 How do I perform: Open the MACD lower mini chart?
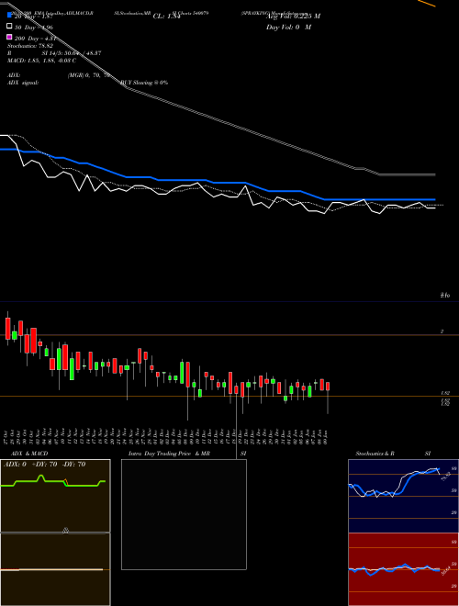pos(55,569)
